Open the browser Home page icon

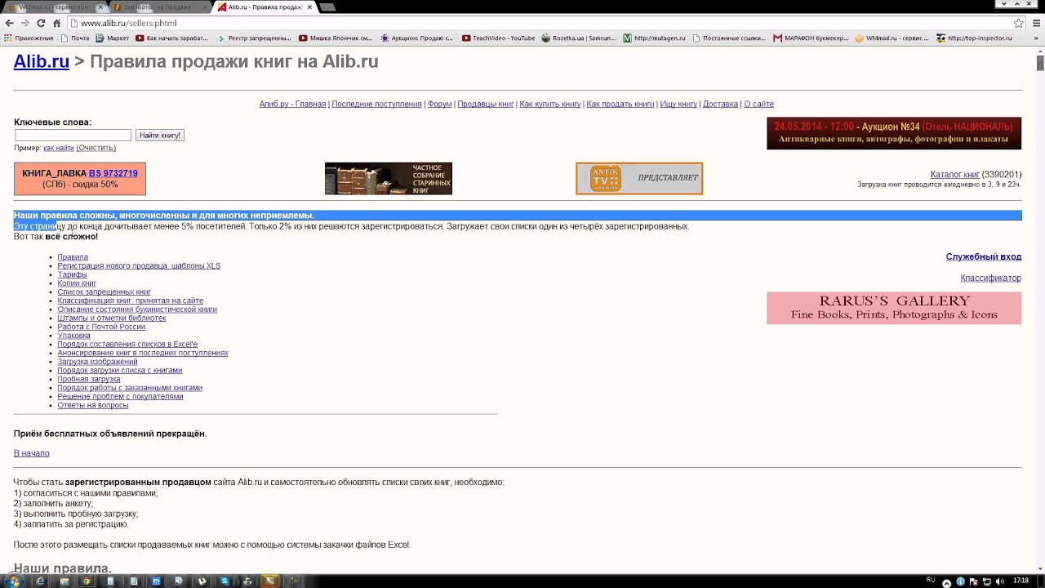[x=56, y=23]
